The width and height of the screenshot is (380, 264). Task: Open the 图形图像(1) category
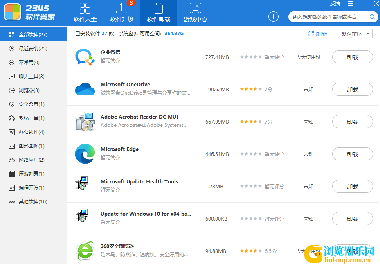point(33,146)
